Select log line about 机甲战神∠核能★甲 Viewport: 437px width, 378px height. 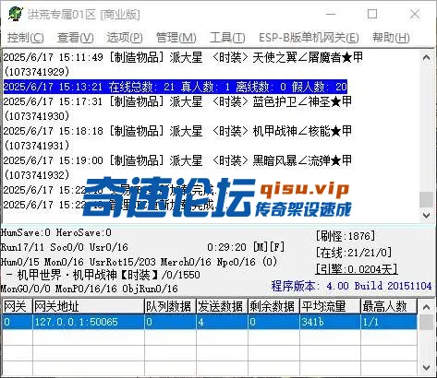(x=177, y=131)
